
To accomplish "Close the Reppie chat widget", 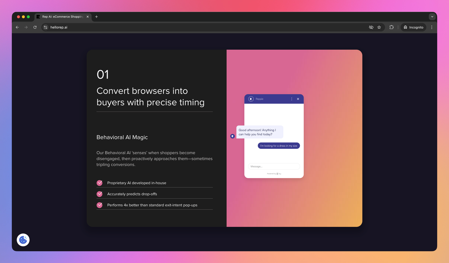I will point(298,99).
